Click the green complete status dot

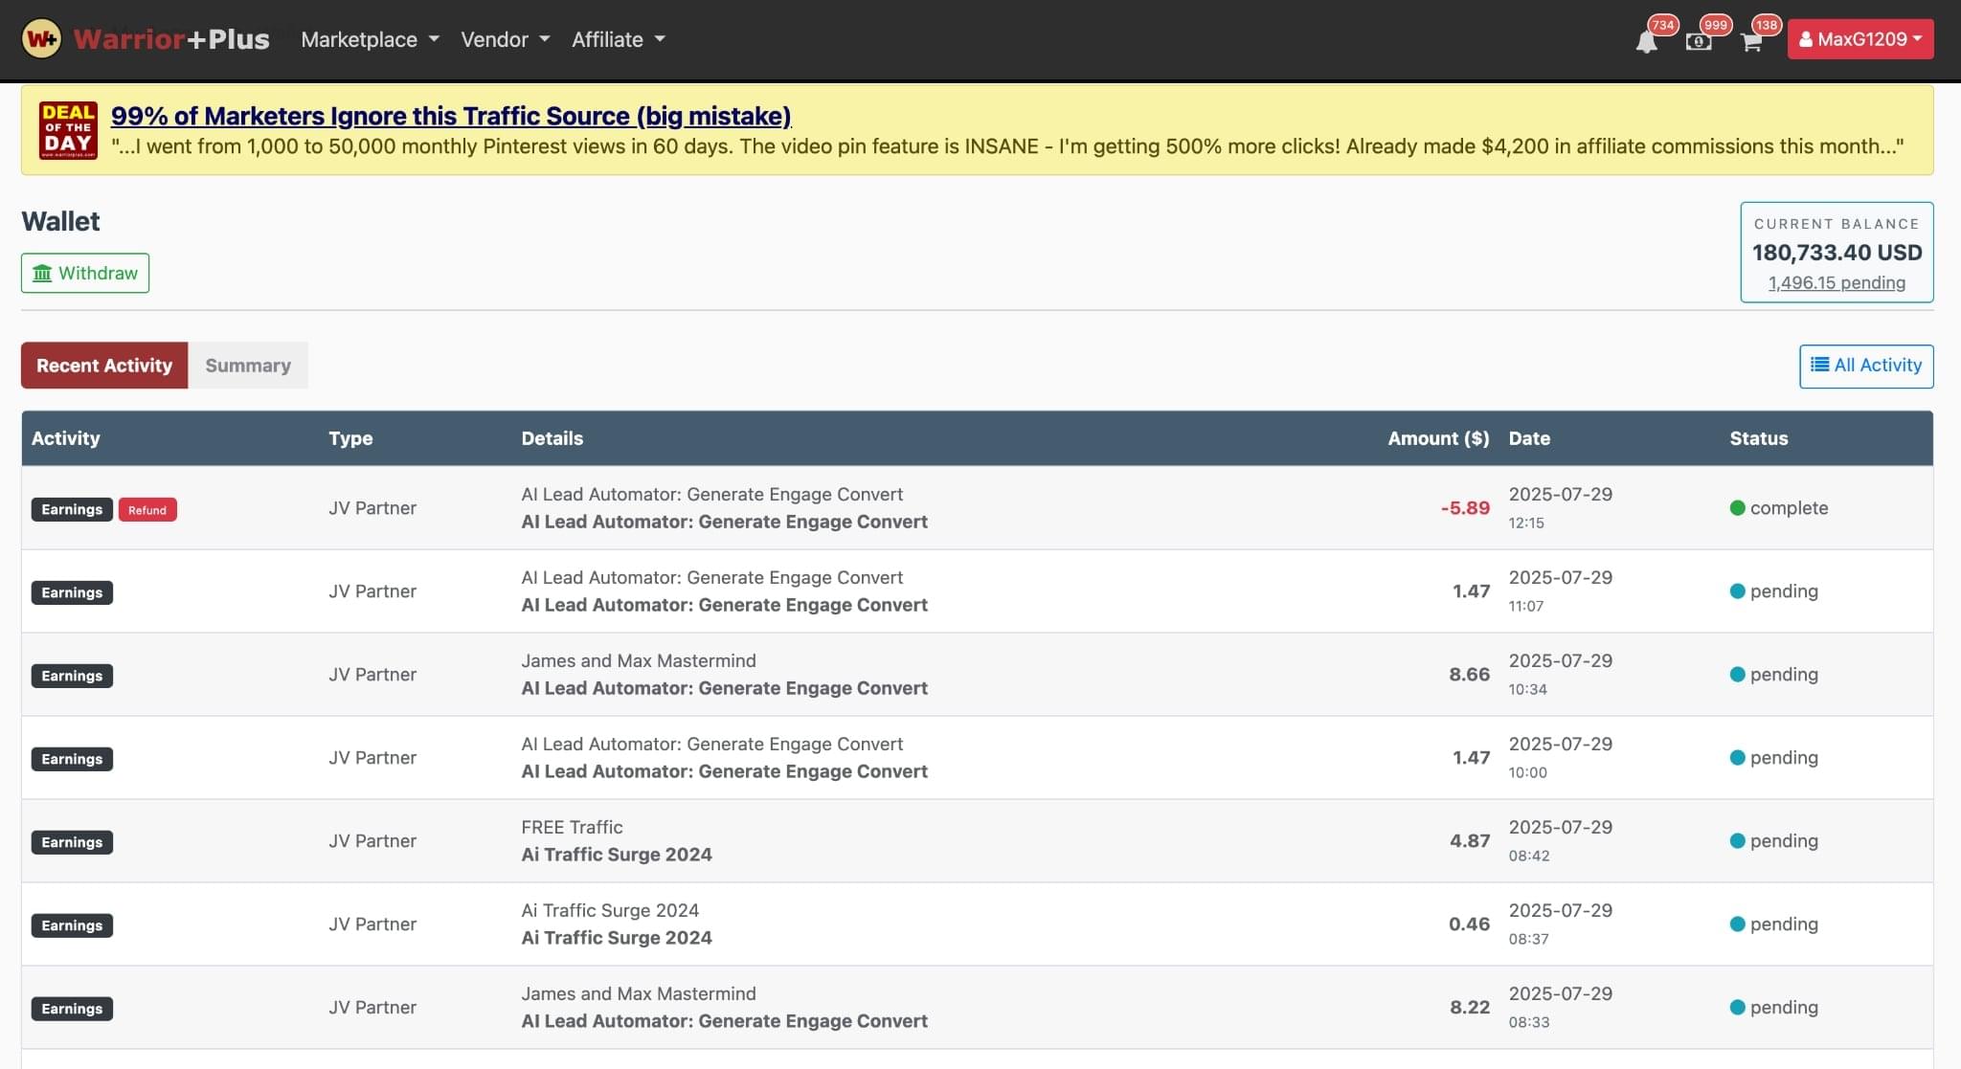pyautogui.click(x=1737, y=508)
